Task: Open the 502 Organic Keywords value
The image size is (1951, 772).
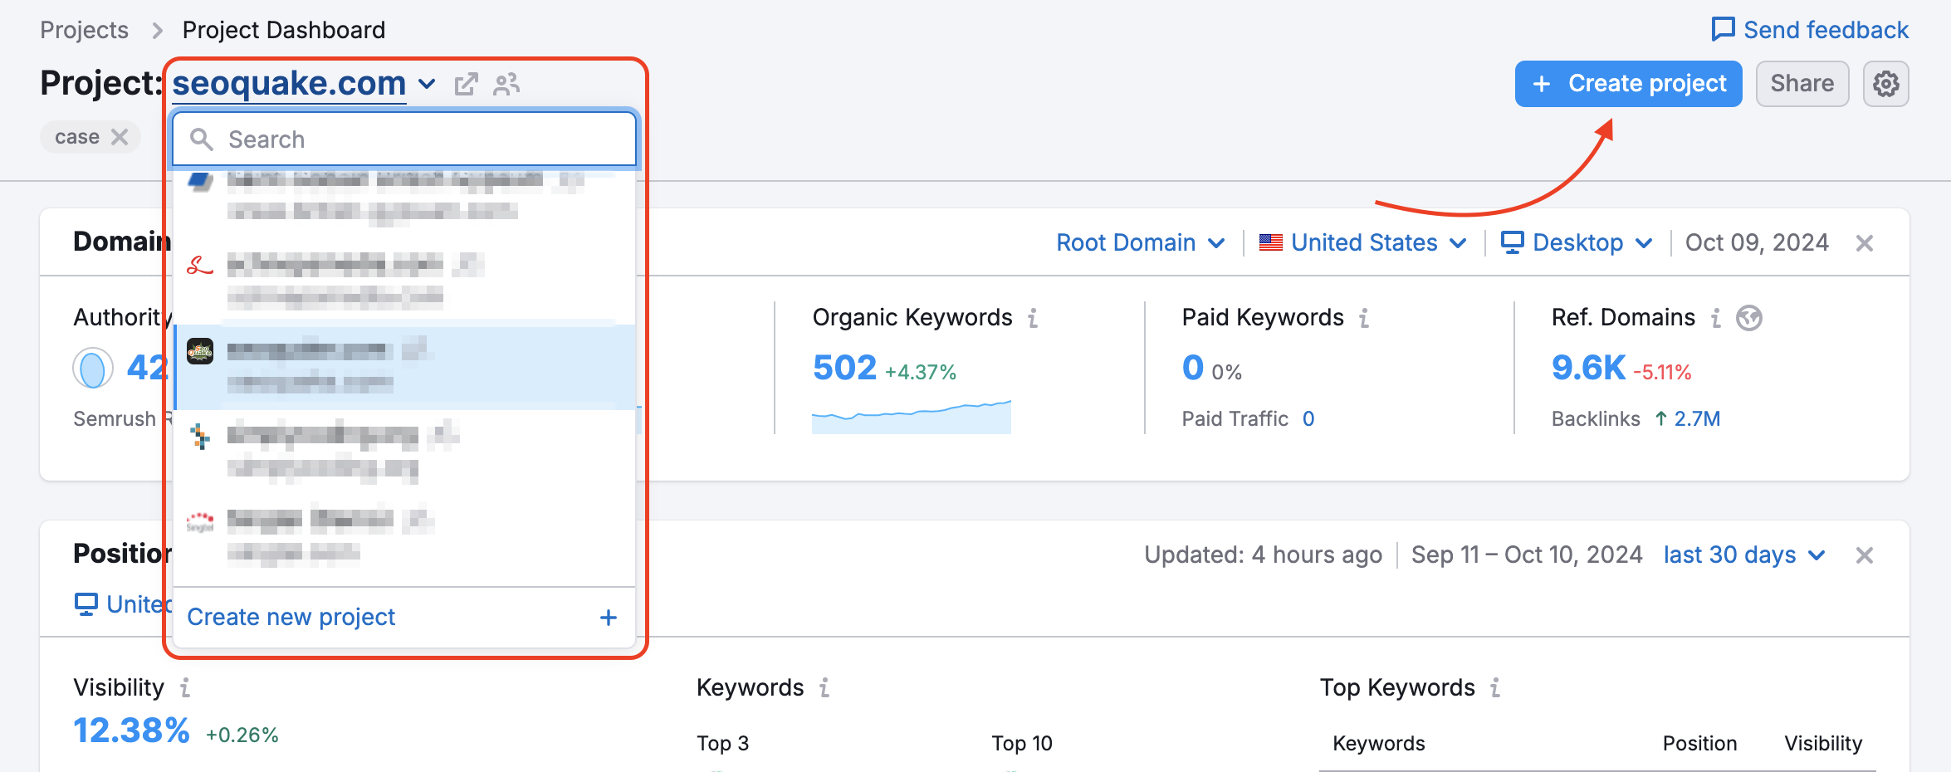Action: click(844, 368)
